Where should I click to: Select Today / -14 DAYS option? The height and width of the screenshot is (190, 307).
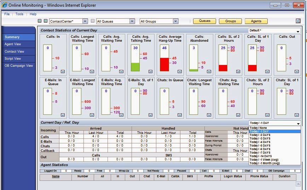[x=274, y=156]
